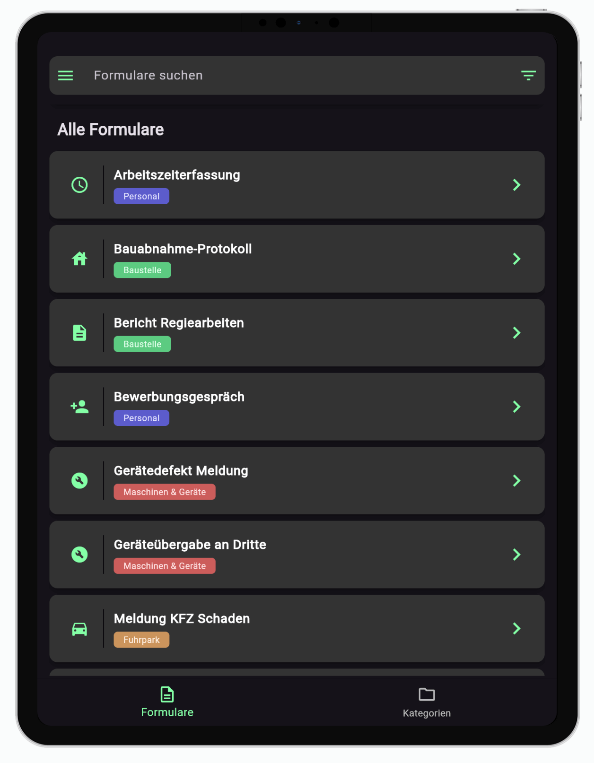Open the Geräteübergabe an Dritte form title
The image size is (594, 763).
(190, 545)
